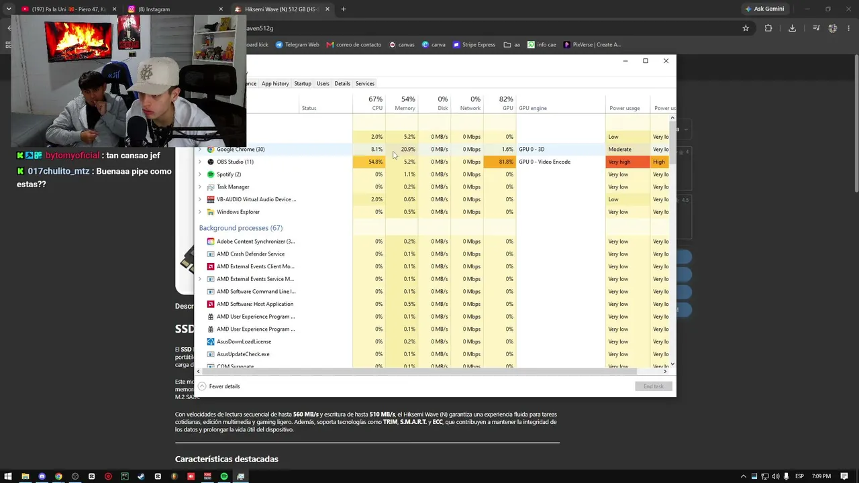Expand the Google Chrome (30) process group

pos(200,150)
